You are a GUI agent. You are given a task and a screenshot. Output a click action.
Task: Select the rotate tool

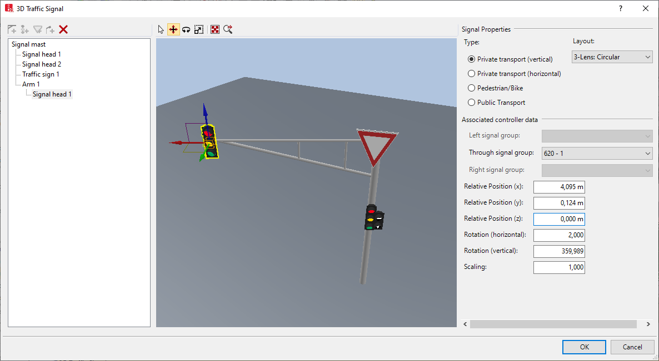[186, 29]
